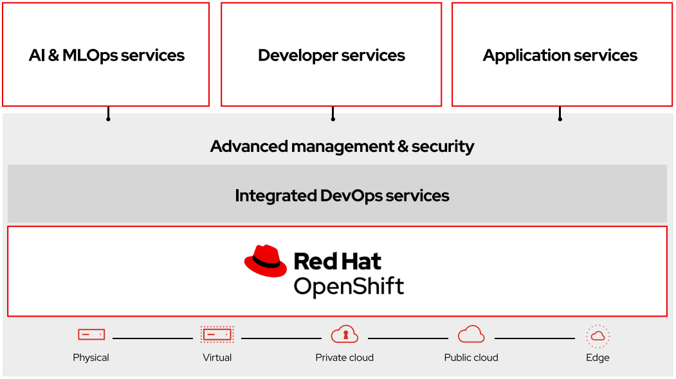Select the AI & MLOps services tab
The image size is (676, 379).
105,55
